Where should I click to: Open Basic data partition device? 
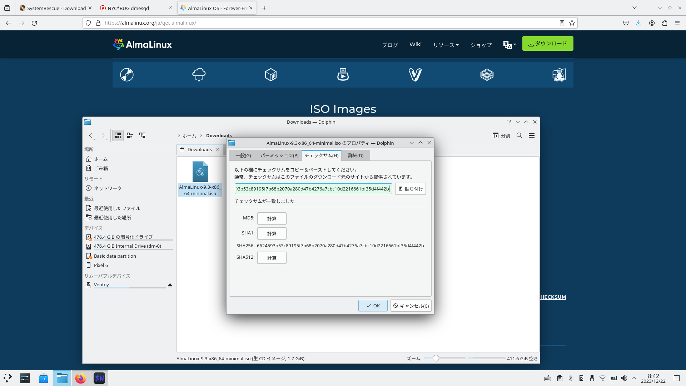click(x=129, y=256)
